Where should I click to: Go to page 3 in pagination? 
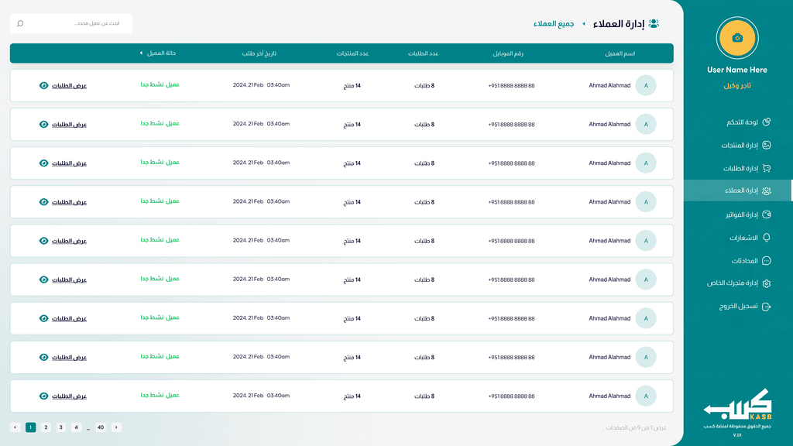(60, 427)
